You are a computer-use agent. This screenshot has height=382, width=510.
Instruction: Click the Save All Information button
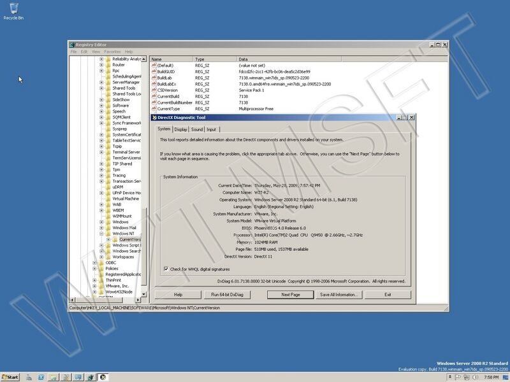(339, 295)
